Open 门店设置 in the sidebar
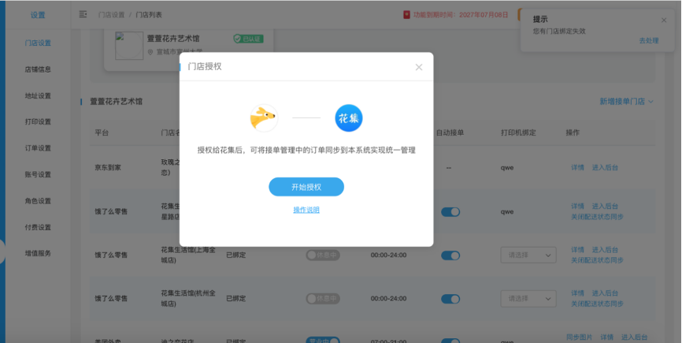 (38, 43)
